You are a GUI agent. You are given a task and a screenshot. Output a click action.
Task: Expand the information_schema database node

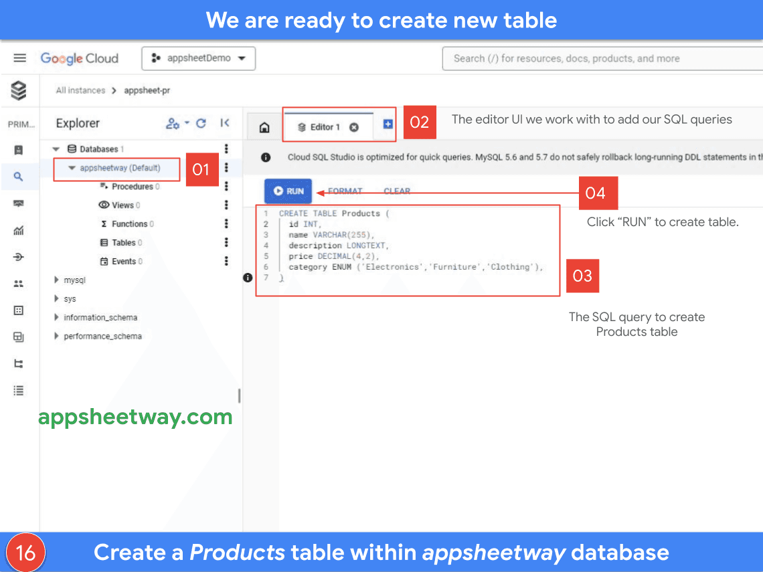pos(57,318)
